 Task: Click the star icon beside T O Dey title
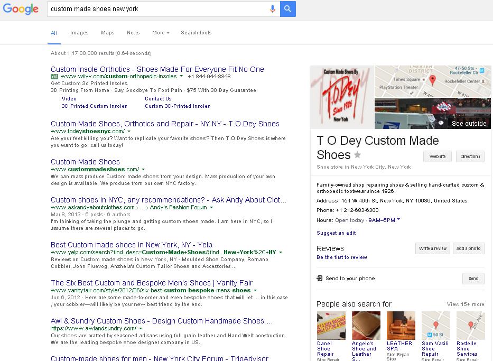point(358,155)
